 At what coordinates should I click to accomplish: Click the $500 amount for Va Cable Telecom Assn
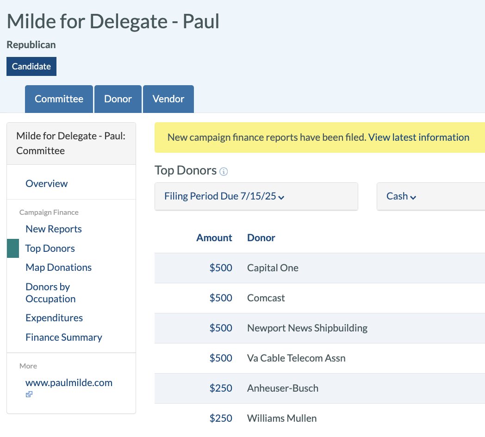tap(221, 358)
